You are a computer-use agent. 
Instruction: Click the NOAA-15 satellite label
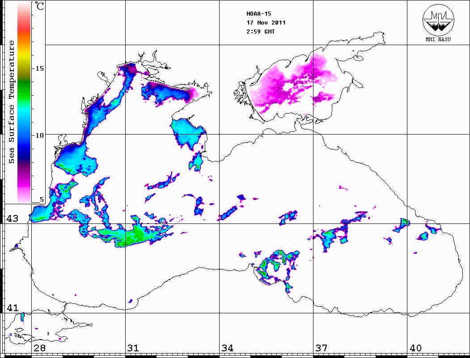click(x=258, y=14)
